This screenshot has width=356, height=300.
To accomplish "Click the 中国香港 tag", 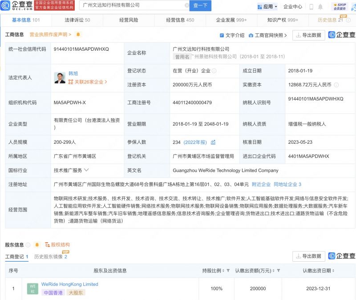I will coord(53,293).
